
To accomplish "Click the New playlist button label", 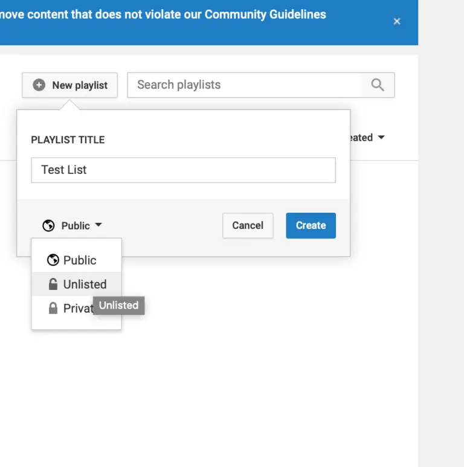I will (80, 85).
